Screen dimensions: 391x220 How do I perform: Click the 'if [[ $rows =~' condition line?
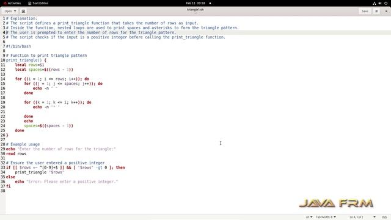(x=65, y=167)
